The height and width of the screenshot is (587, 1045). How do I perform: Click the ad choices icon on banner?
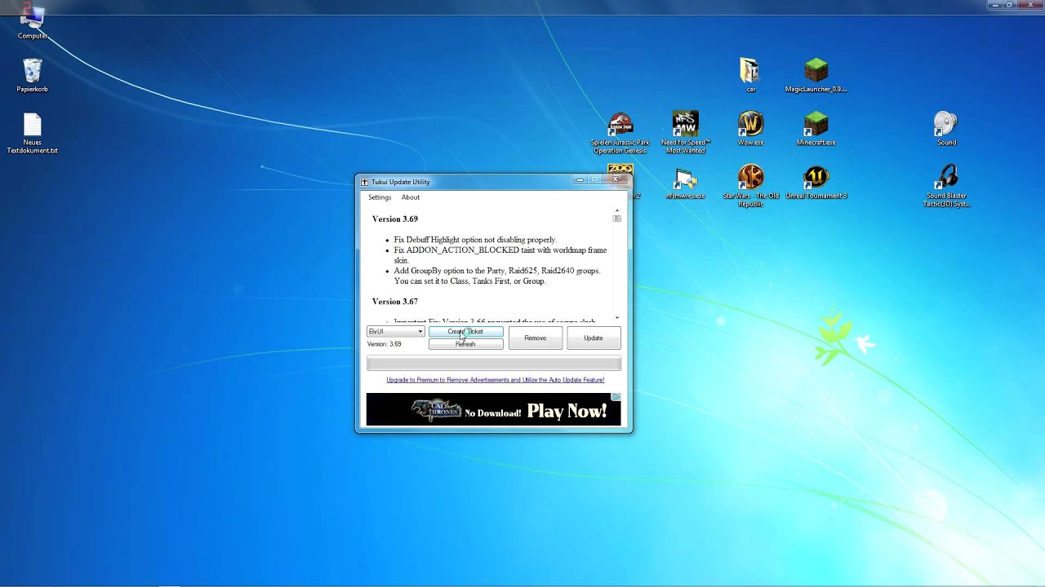(616, 397)
